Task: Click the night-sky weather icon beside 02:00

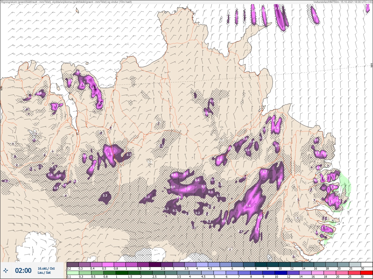Action: [6, 271]
